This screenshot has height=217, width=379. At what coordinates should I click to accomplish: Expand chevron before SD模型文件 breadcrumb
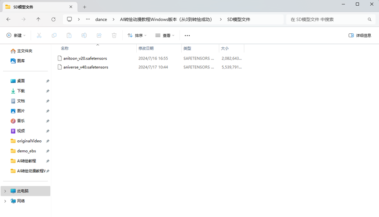point(221,19)
